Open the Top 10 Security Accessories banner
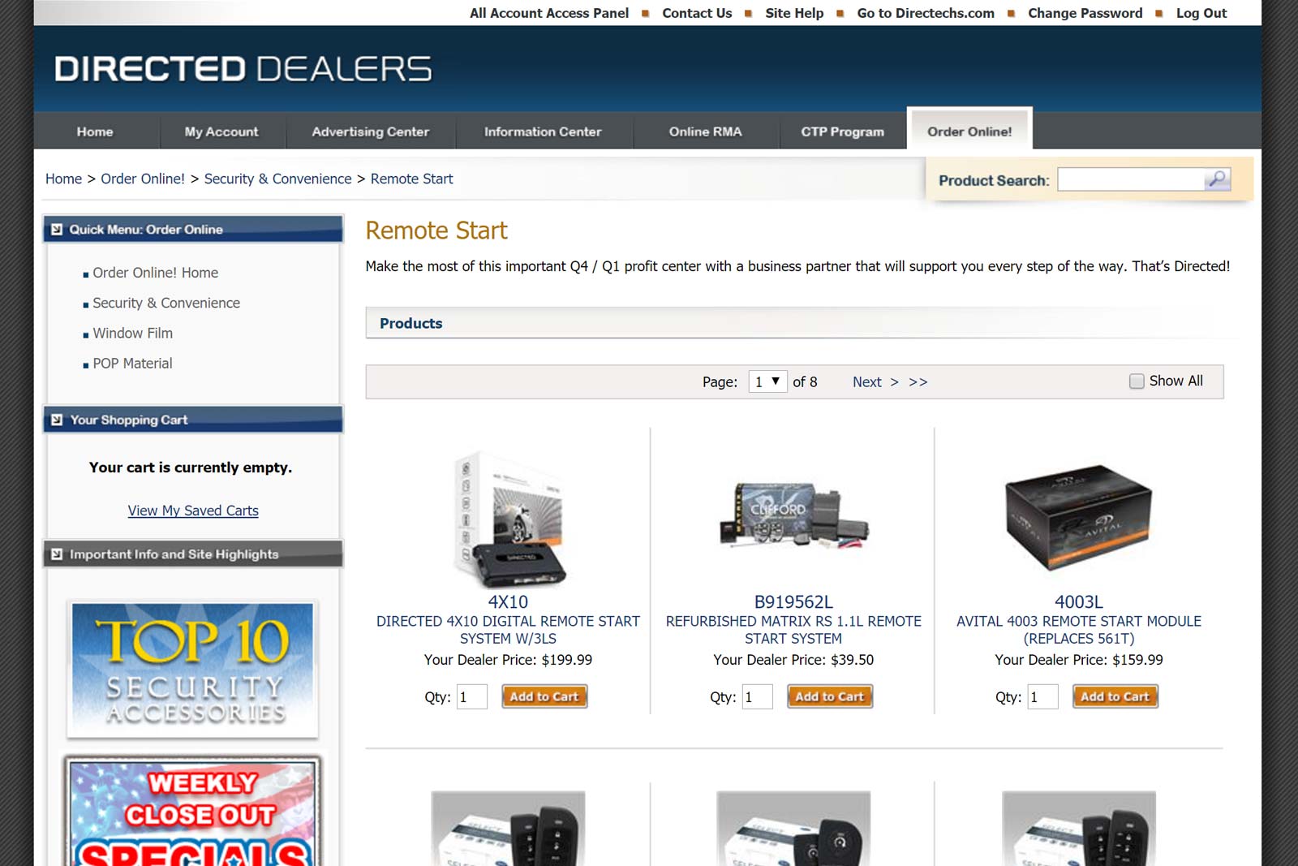1298x866 pixels. click(192, 669)
